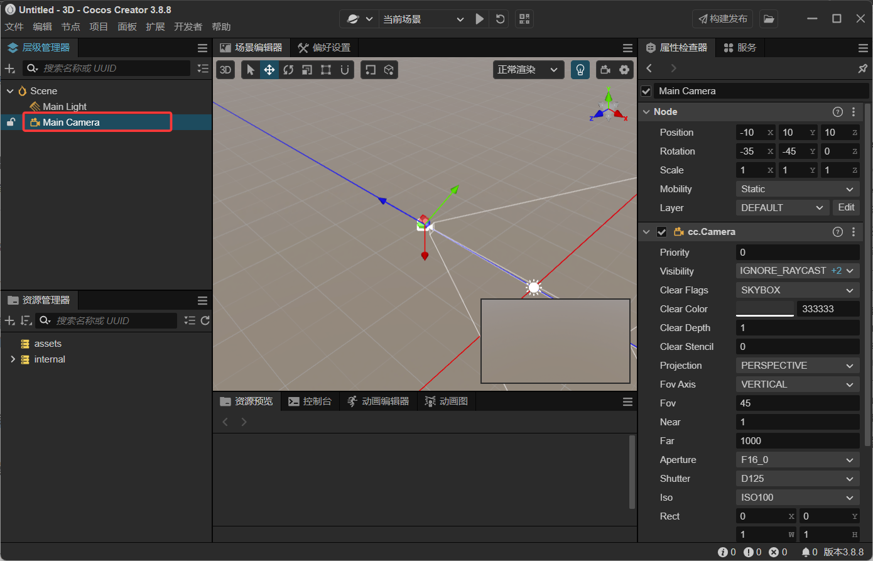The height and width of the screenshot is (561, 873).
Task: Open the preview platform globe dropdown
Action: coord(360,19)
